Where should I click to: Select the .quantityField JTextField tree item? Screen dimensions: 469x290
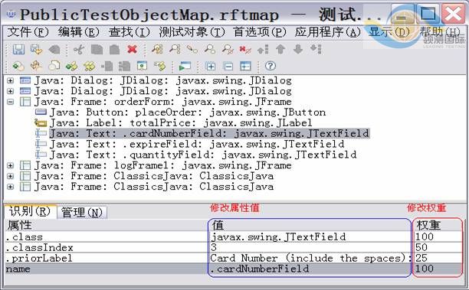pos(203,155)
